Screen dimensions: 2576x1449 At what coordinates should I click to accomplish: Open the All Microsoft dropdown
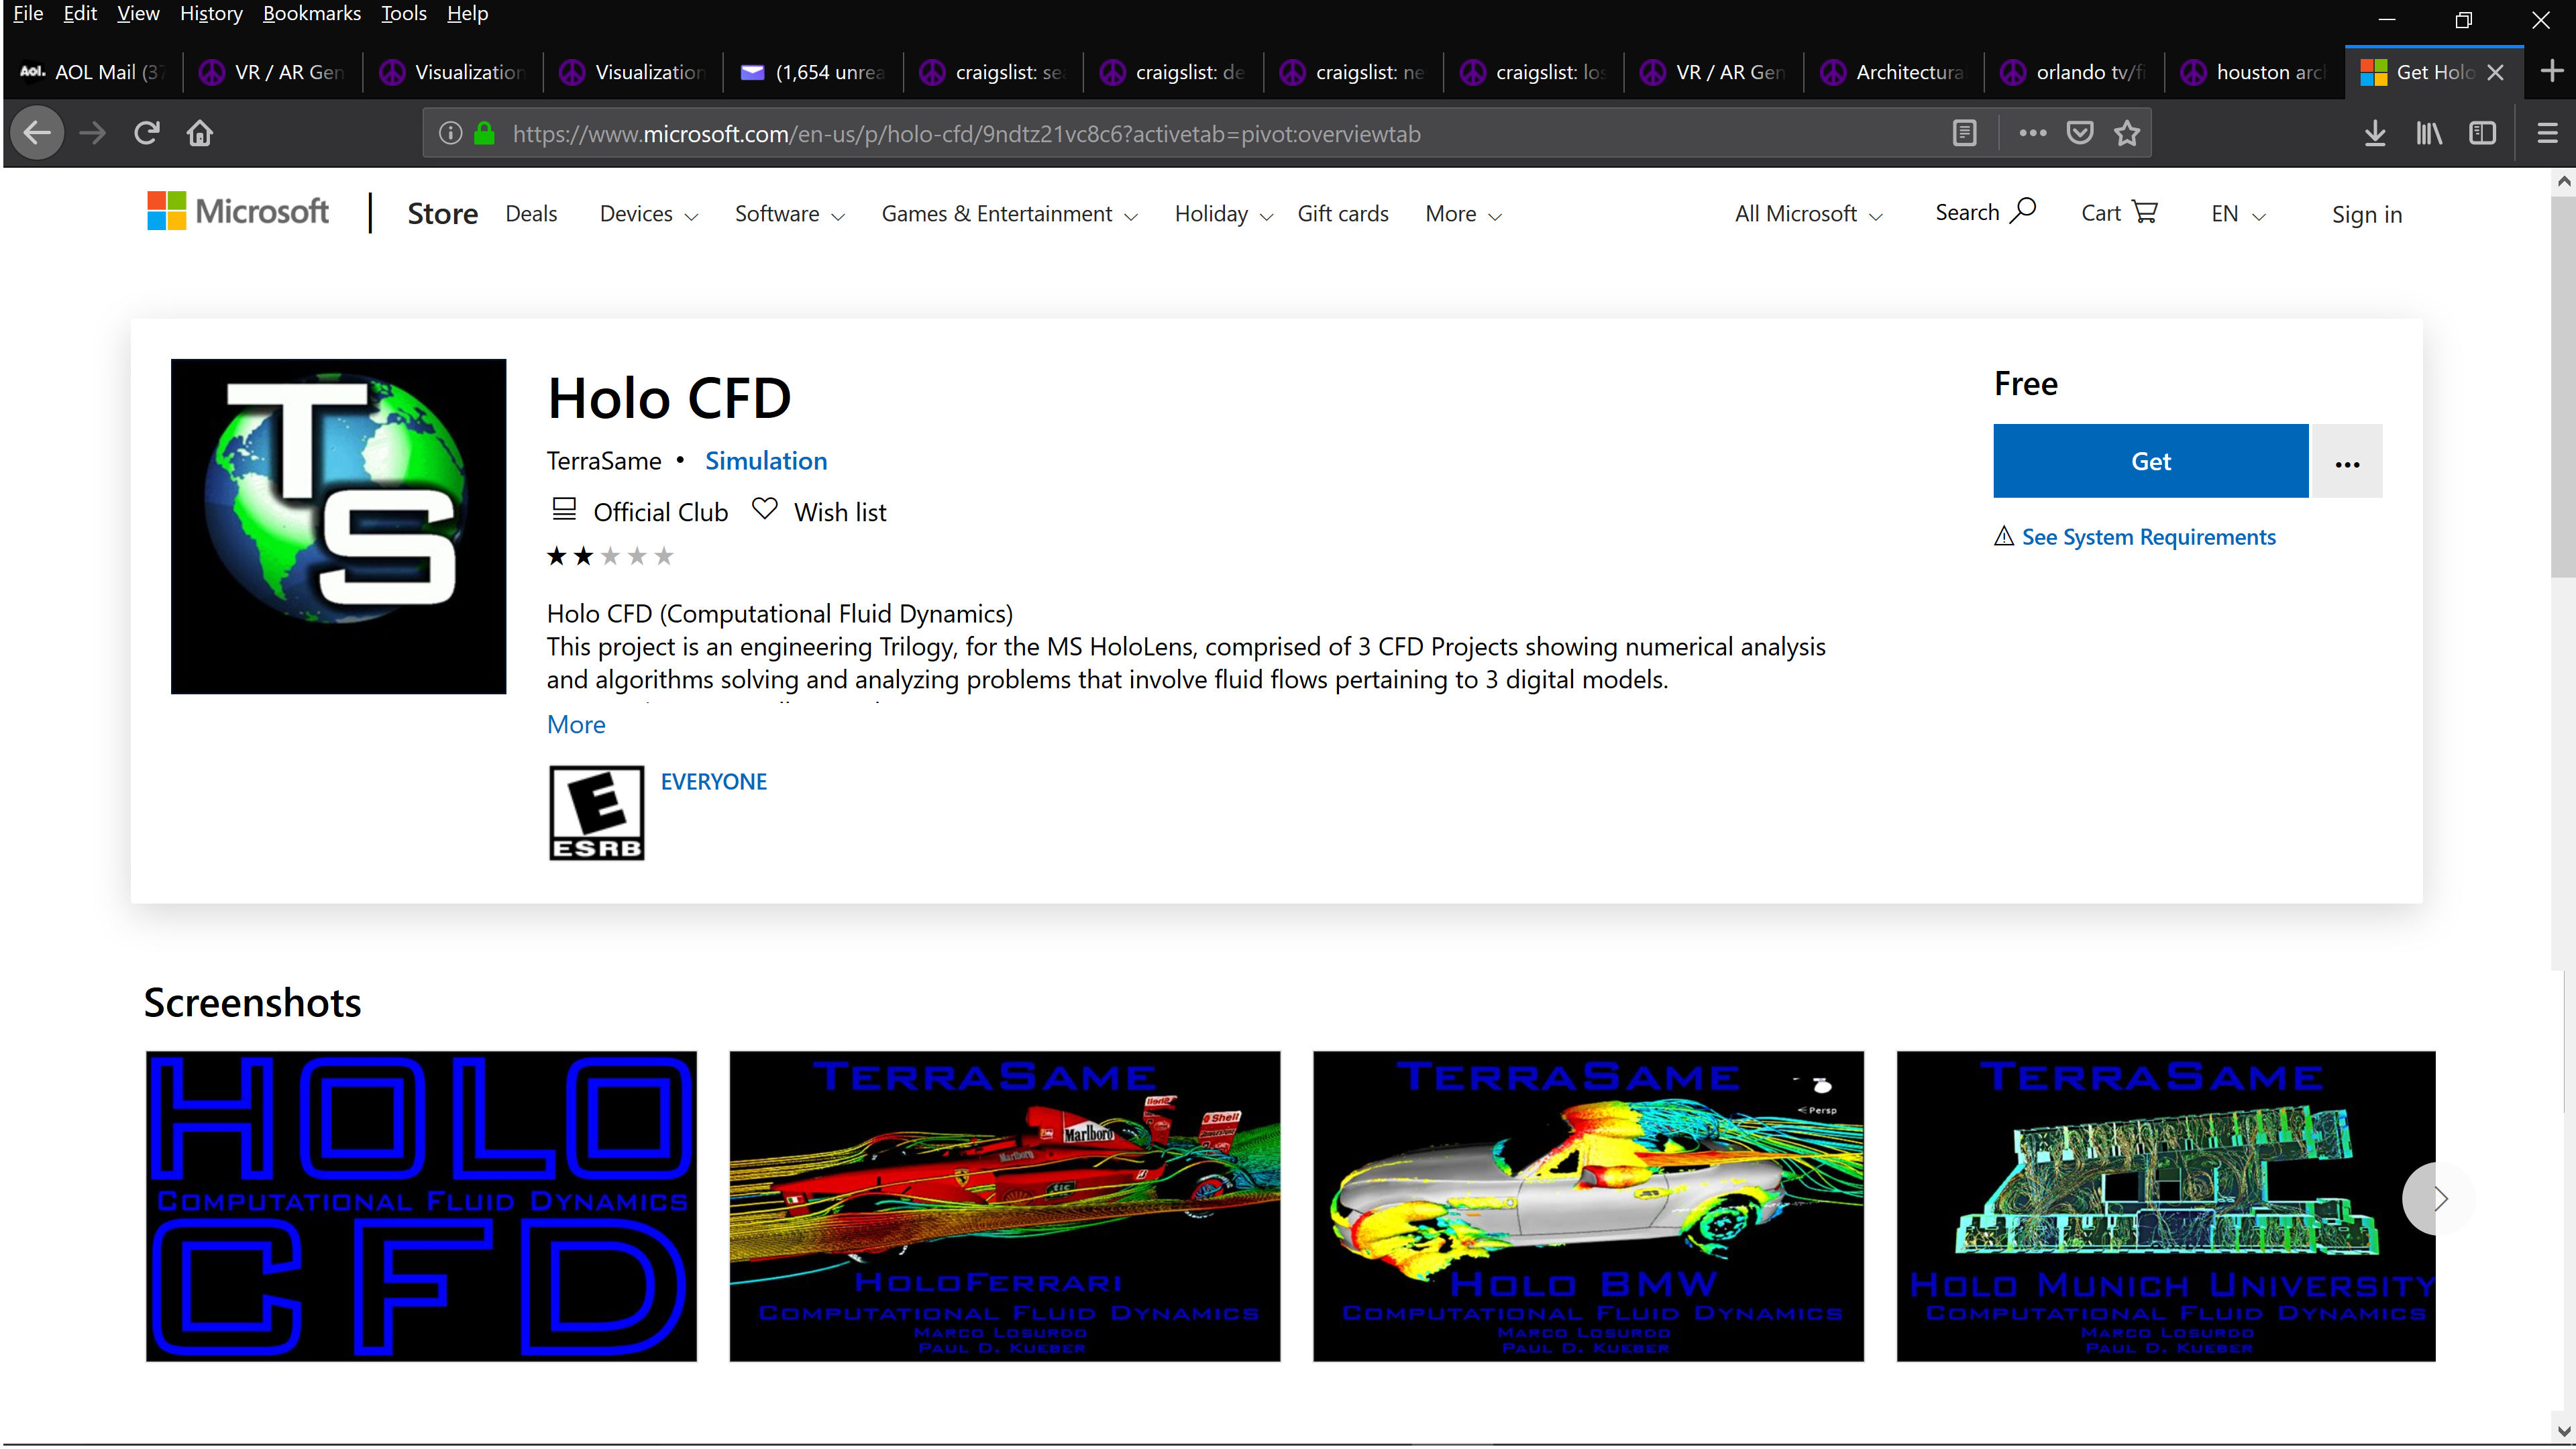point(1808,214)
